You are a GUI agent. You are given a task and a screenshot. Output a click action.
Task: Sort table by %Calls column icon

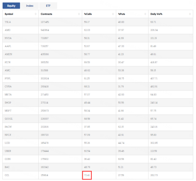point(113,14)
